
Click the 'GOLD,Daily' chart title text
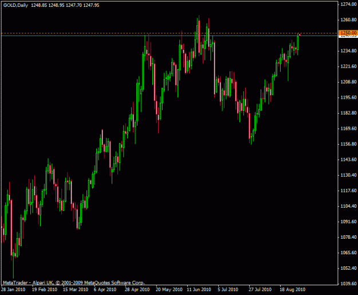point(15,5)
